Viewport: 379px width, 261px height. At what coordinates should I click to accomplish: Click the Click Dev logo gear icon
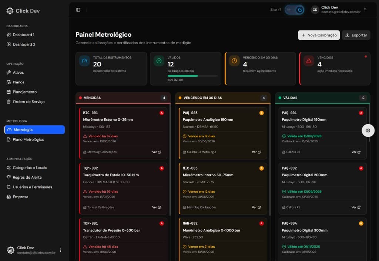click(10, 11)
